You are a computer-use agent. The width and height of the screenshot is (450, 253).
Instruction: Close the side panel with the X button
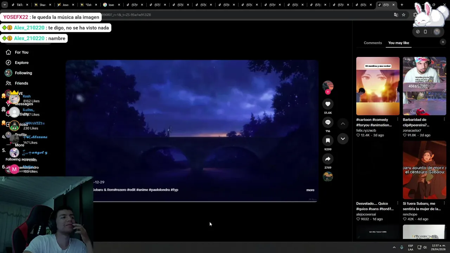pos(443,42)
